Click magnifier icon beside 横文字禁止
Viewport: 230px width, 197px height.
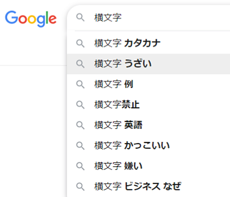pyautogui.click(x=80, y=105)
